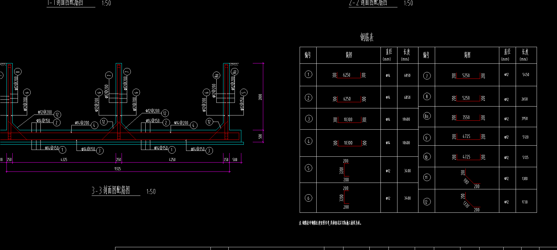Select circled number 4 in table 编号 column
Screen dimensions: 557x250
(x=308, y=141)
